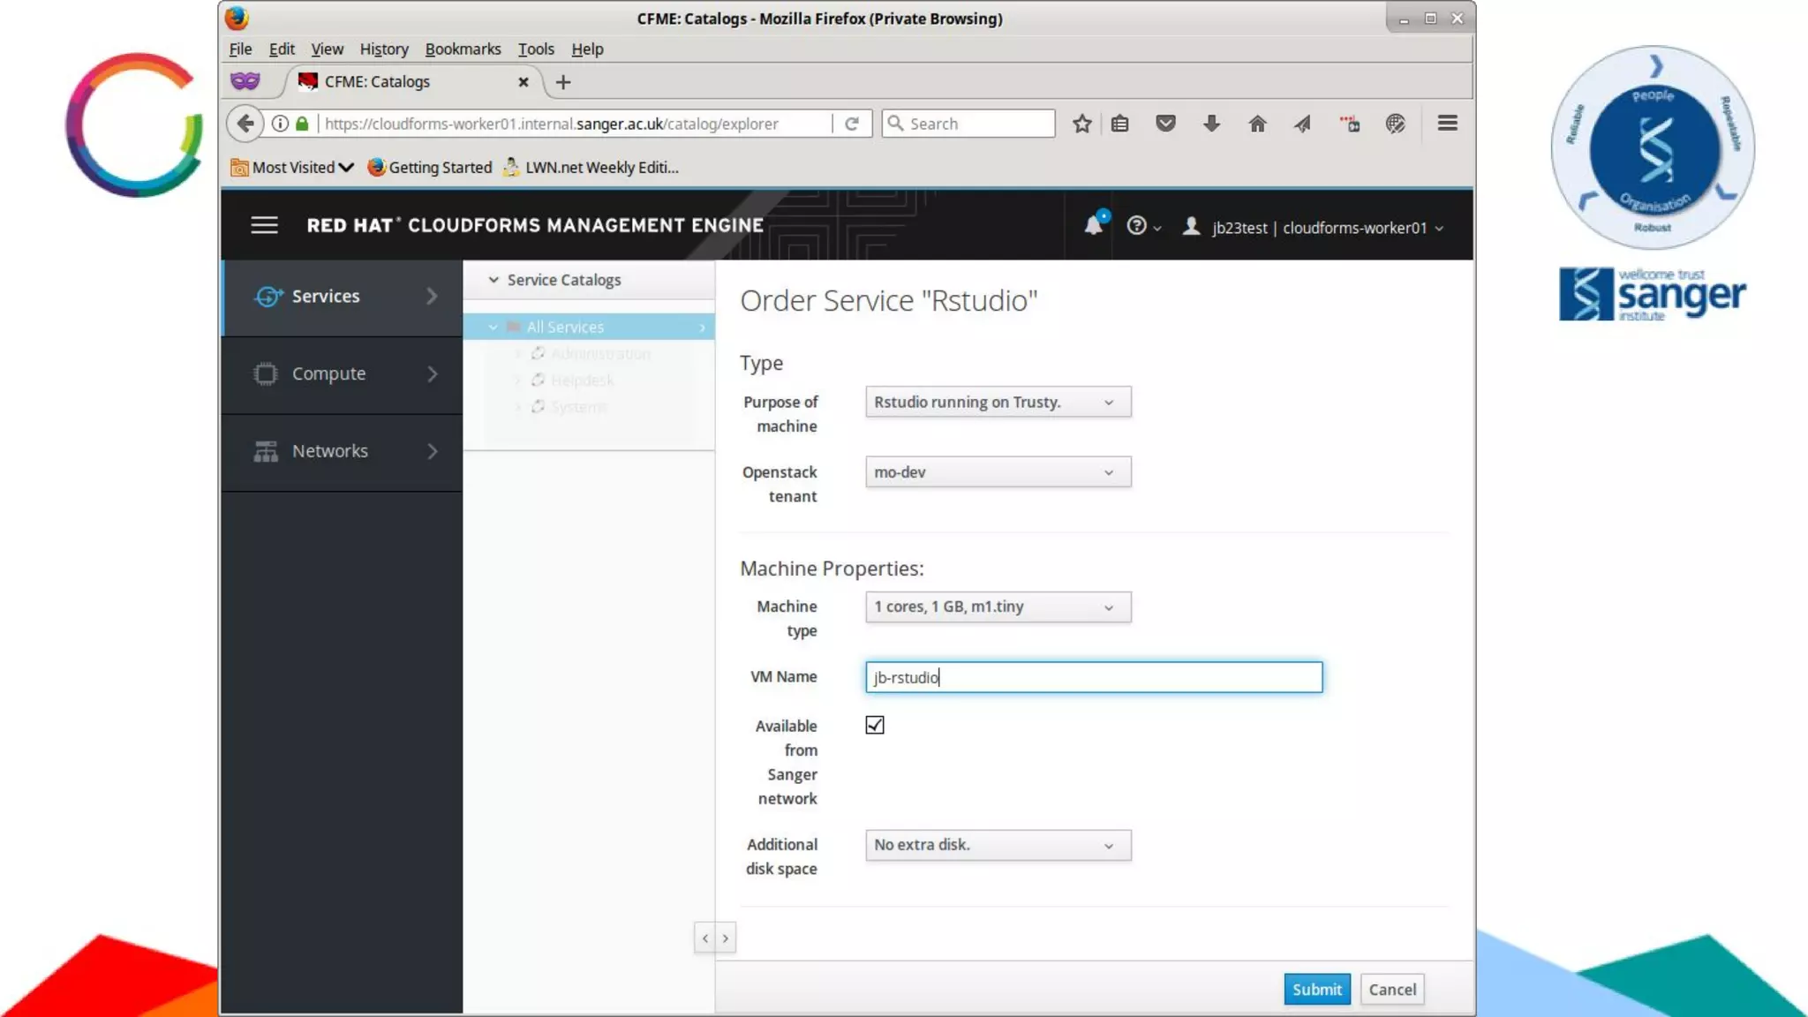
Task: Go back with the browser back arrow
Action: (x=245, y=124)
